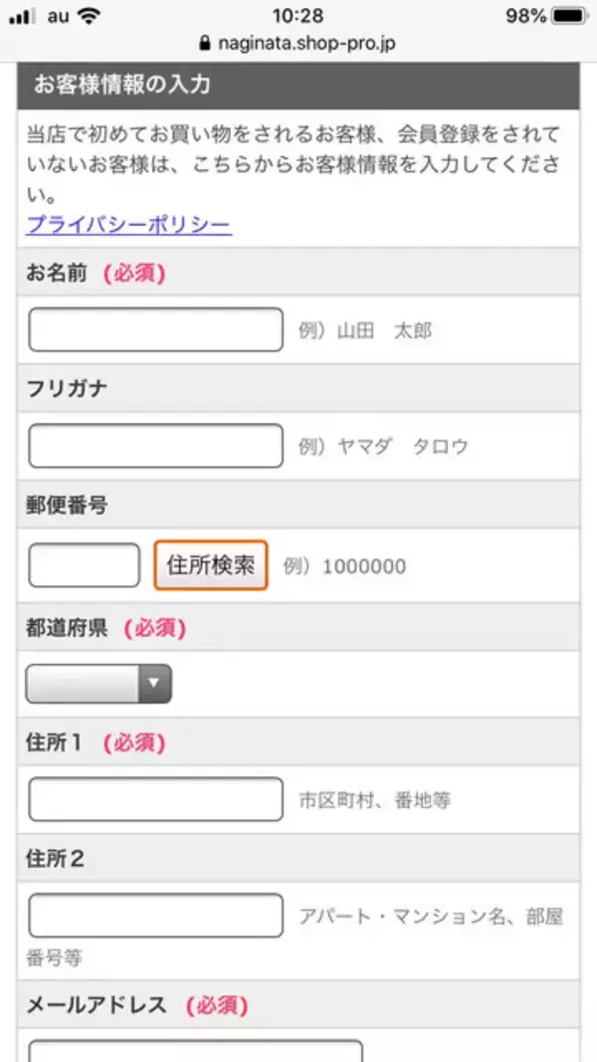Tap the メールアドレス email input field
This screenshot has width=597, height=1062.
tap(195, 1050)
